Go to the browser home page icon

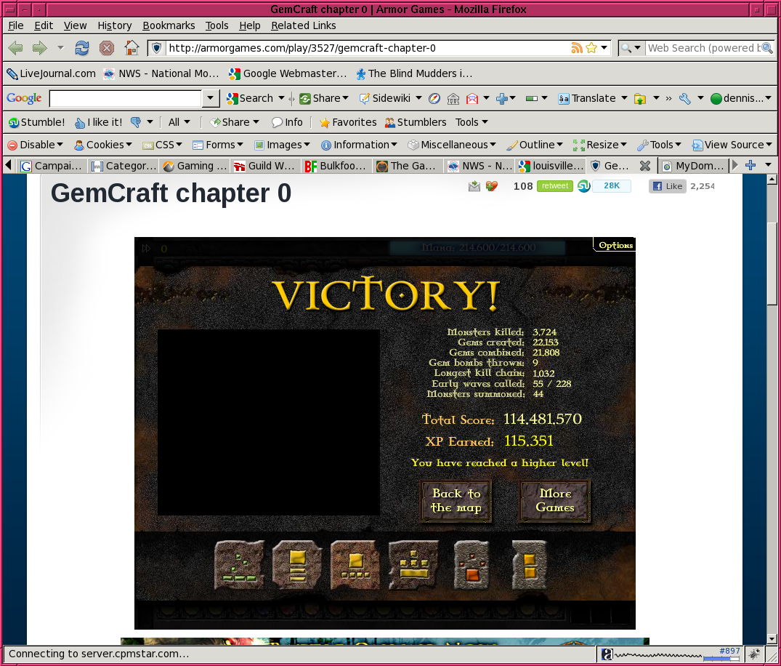[131, 48]
